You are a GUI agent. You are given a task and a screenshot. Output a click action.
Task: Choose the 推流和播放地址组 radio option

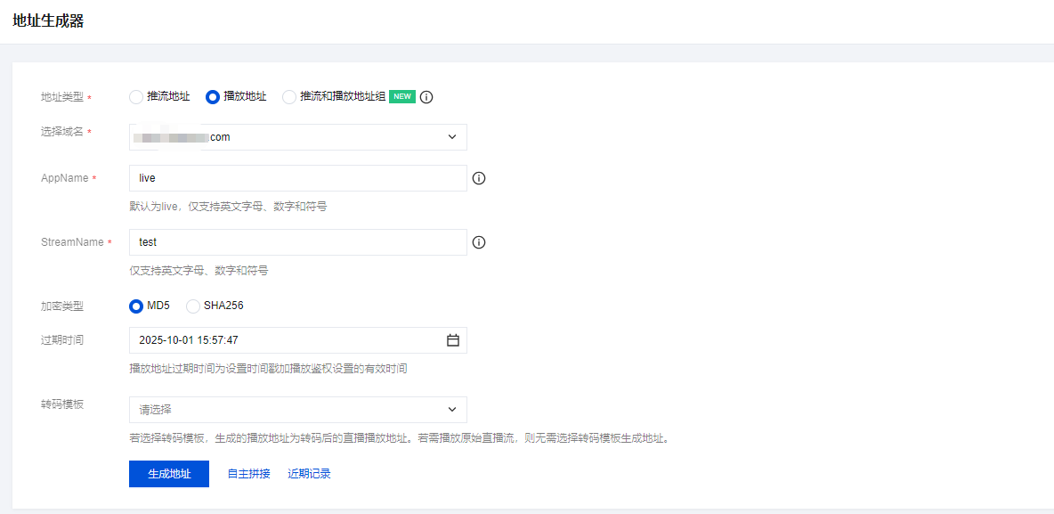289,97
